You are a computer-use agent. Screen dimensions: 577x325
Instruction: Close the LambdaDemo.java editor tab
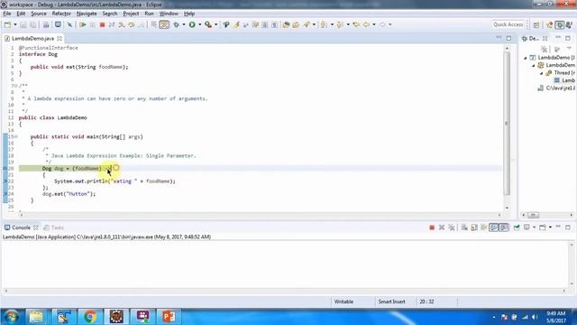click(60, 38)
